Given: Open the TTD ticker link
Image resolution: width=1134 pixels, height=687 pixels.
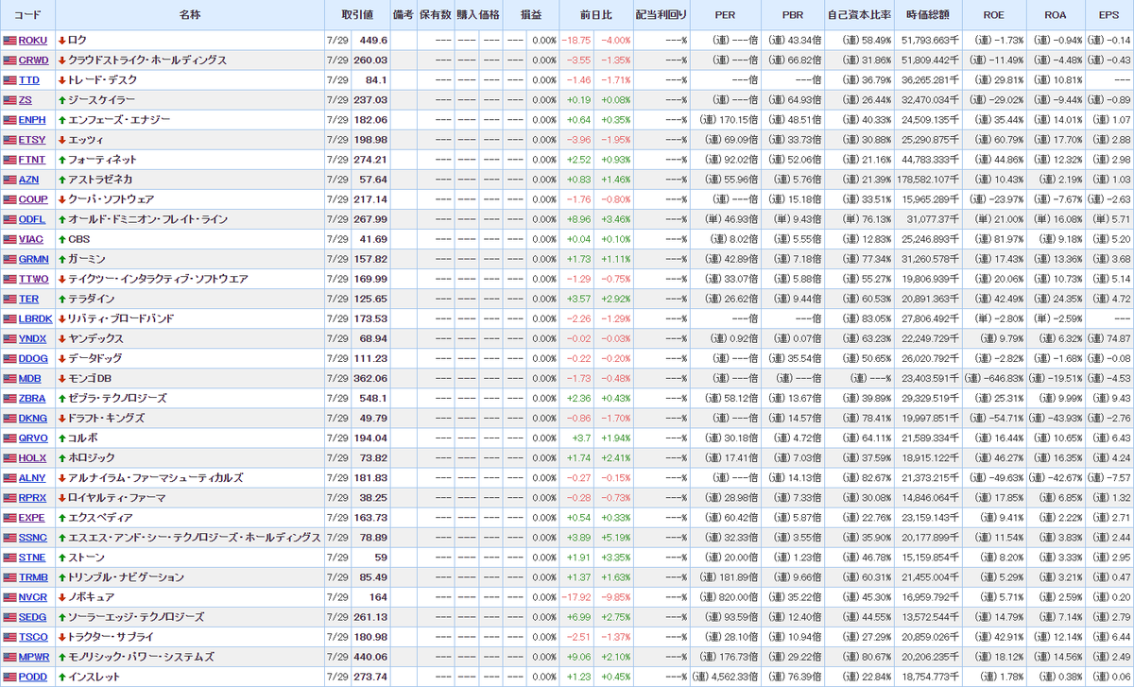Looking at the screenshot, I should 29,80.
